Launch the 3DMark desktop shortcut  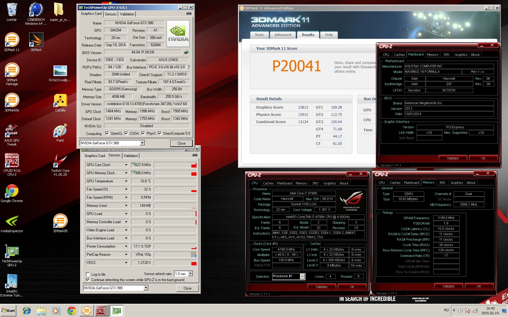(x=36, y=42)
